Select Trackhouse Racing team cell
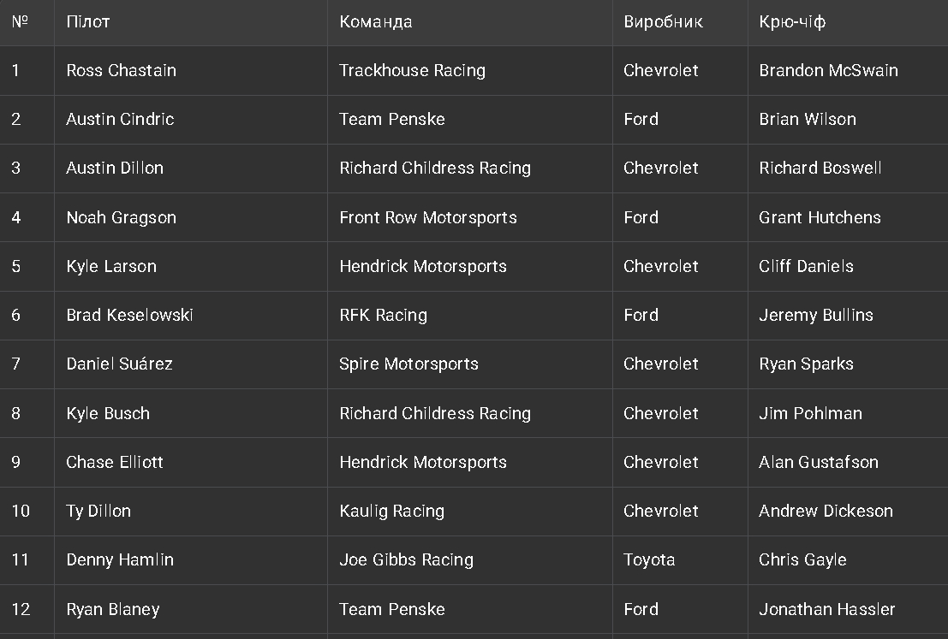The height and width of the screenshot is (639, 948). click(412, 71)
